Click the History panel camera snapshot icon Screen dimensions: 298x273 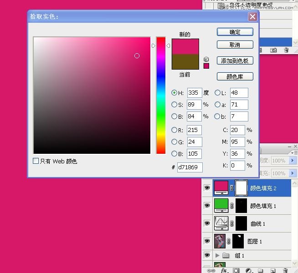(273, 50)
